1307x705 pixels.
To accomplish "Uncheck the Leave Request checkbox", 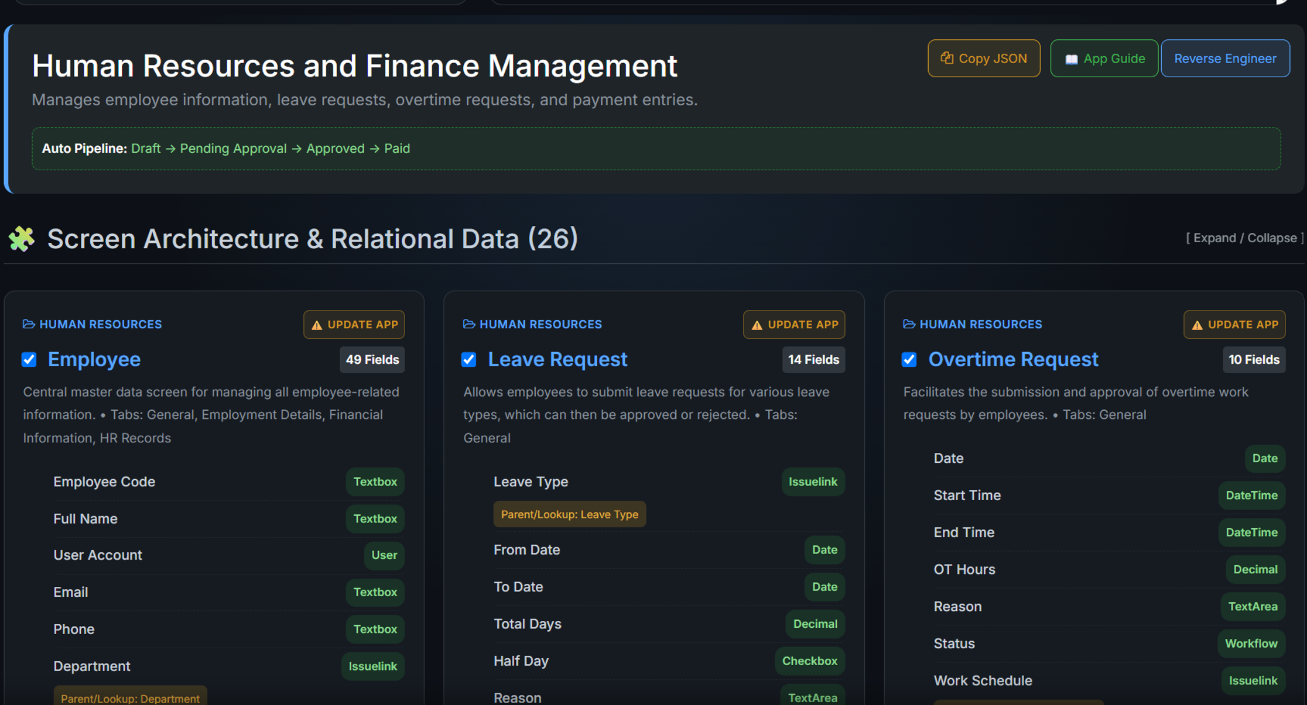I will click(469, 359).
